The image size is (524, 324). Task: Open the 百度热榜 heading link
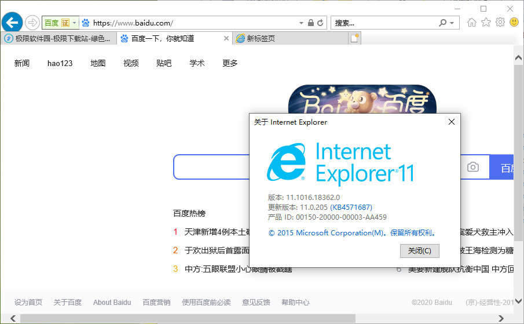tap(189, 213)
